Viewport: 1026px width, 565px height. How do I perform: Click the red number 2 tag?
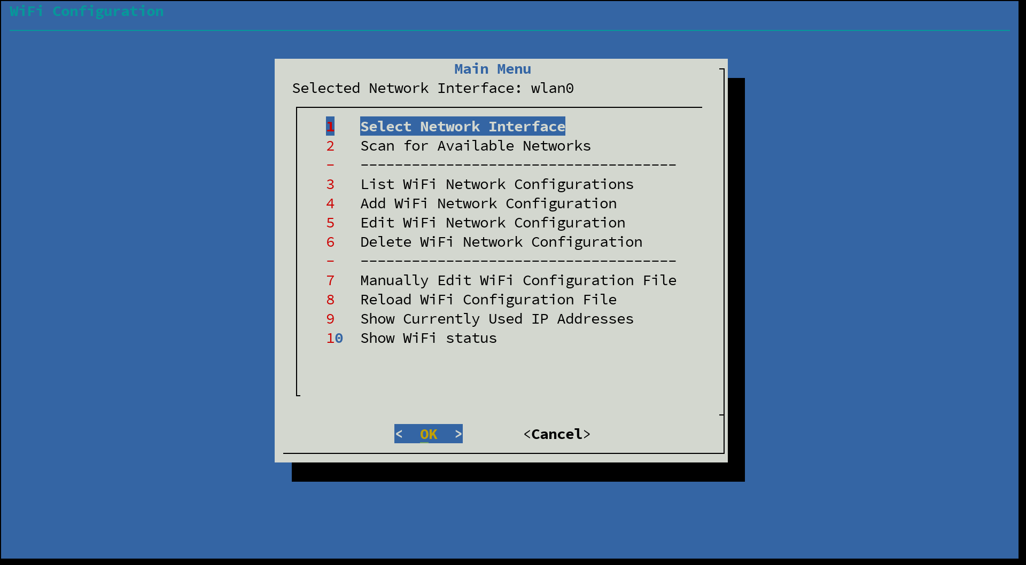click(330, 146)
